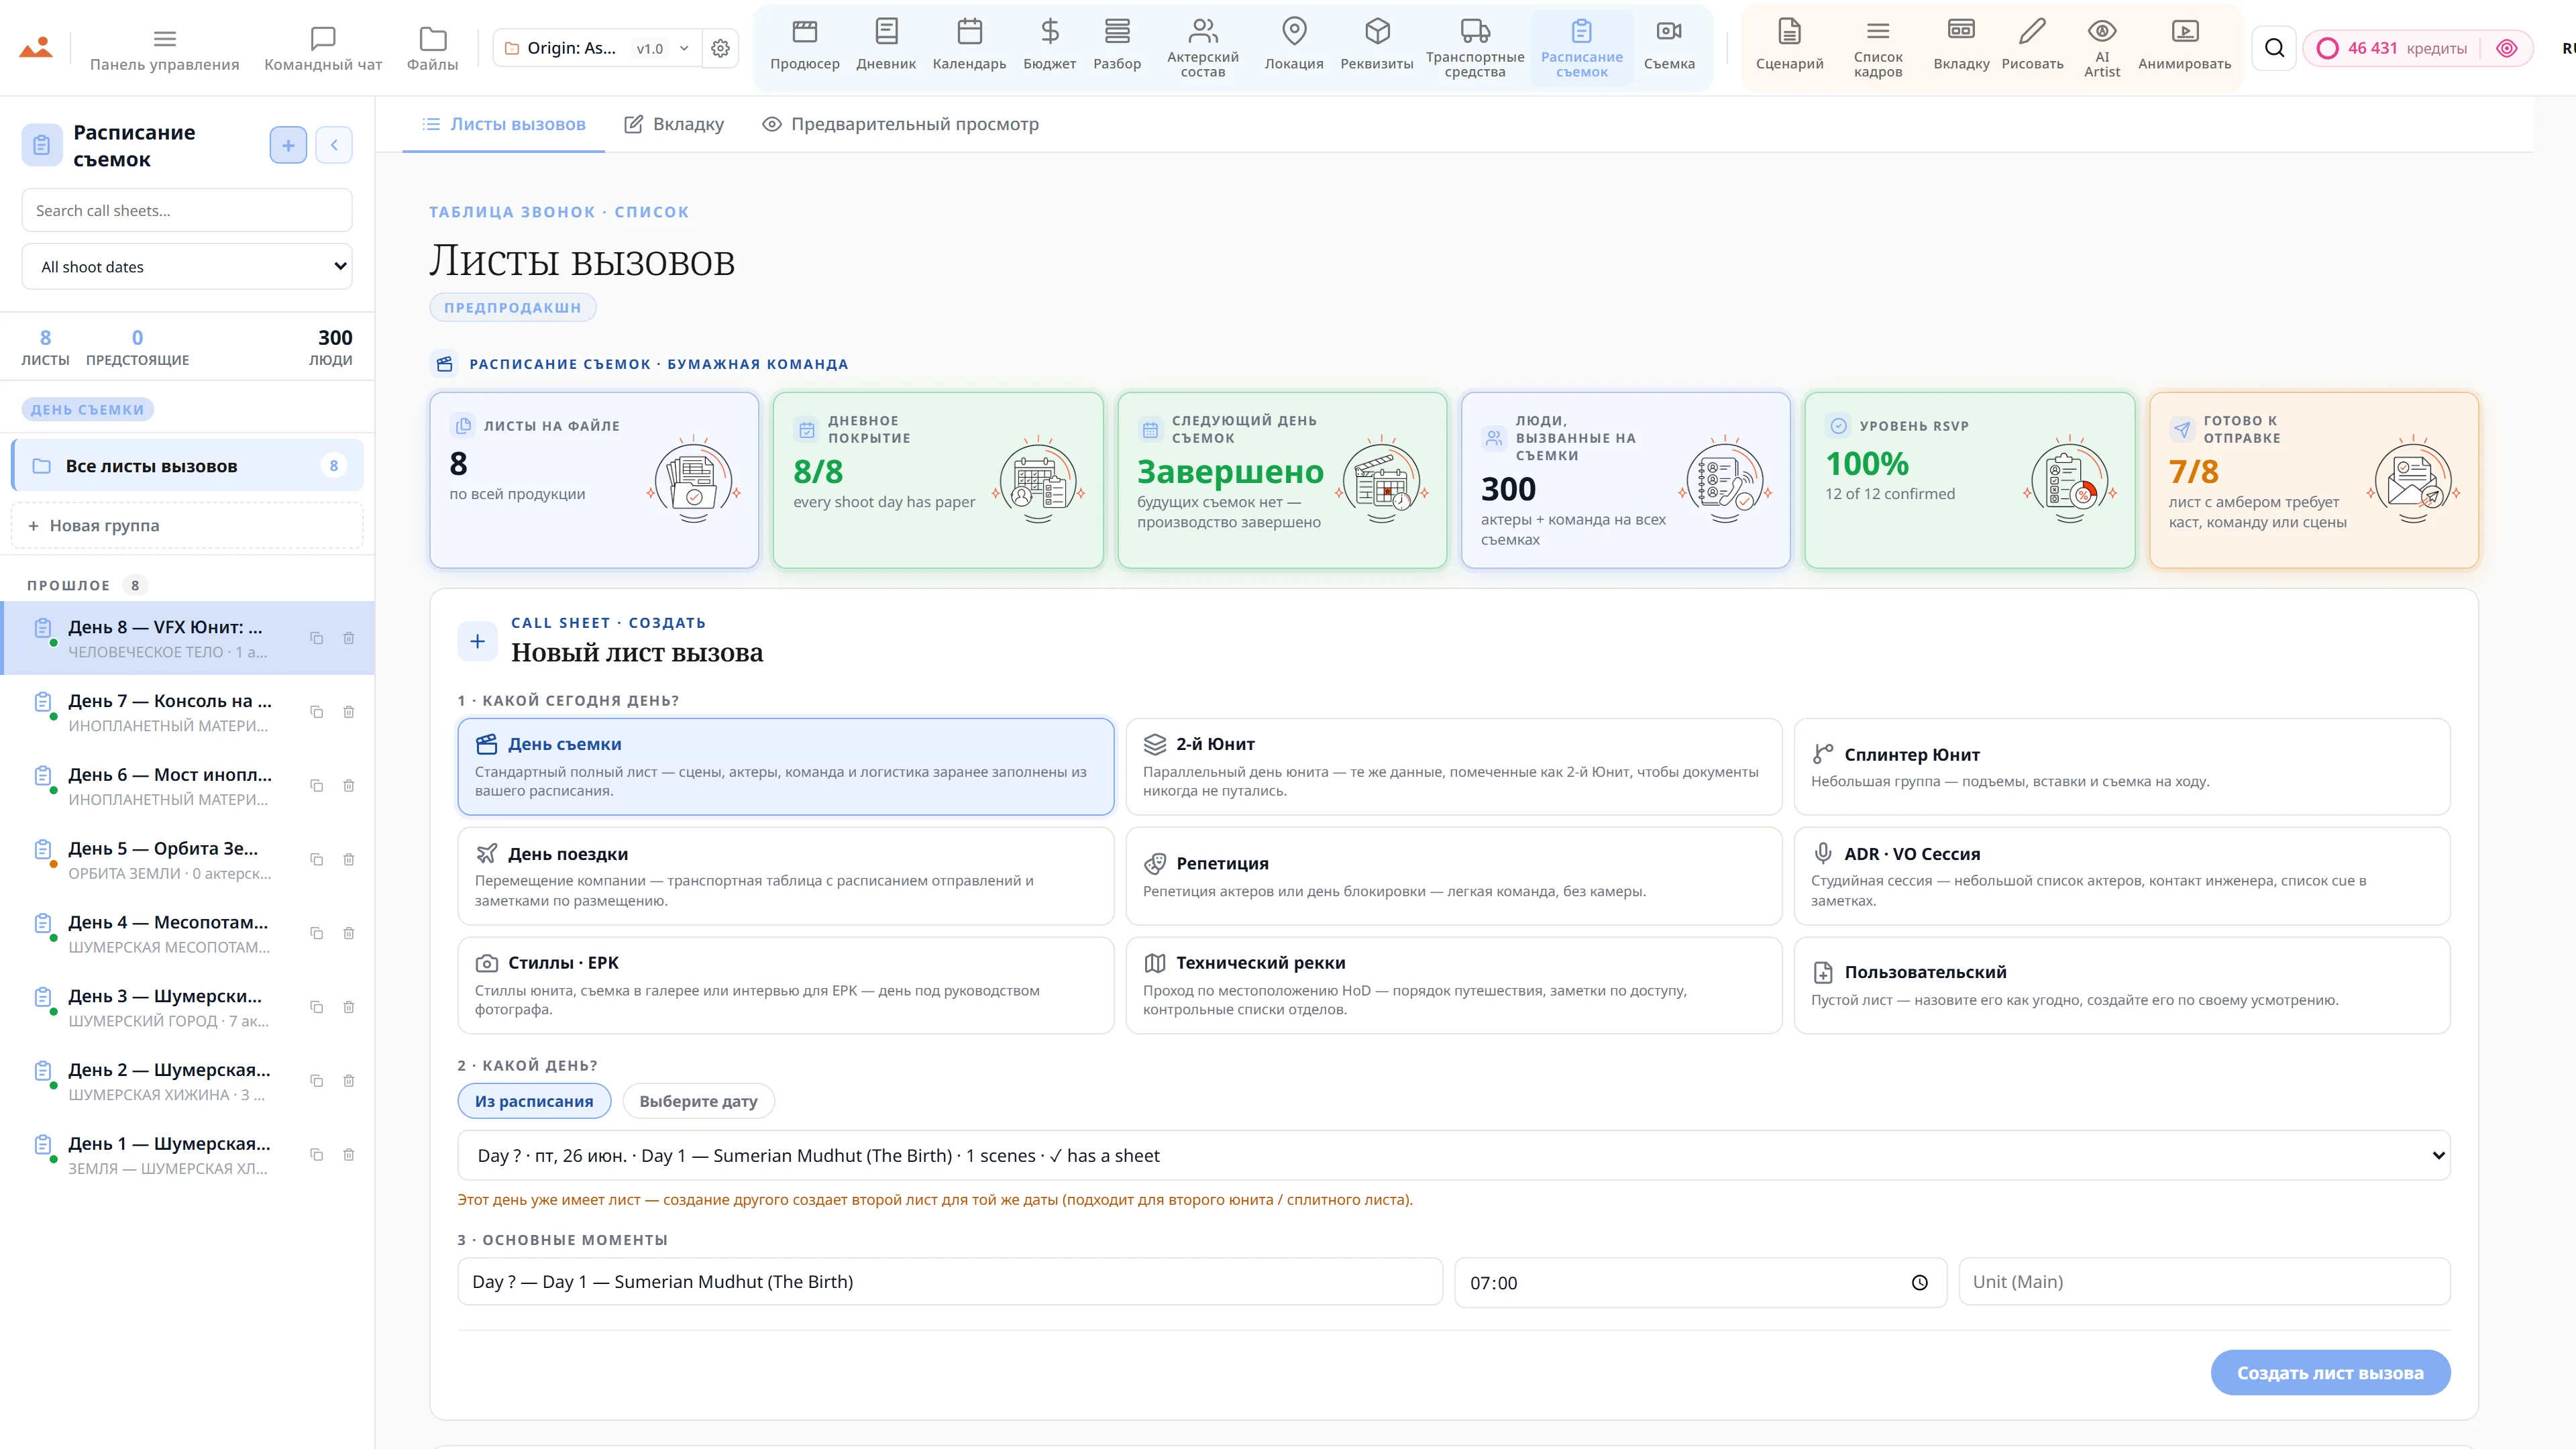Add new call sheet with plus button

tap(288, 146)
